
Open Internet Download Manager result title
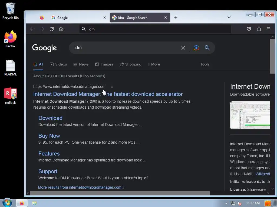[x=108, y=94]
